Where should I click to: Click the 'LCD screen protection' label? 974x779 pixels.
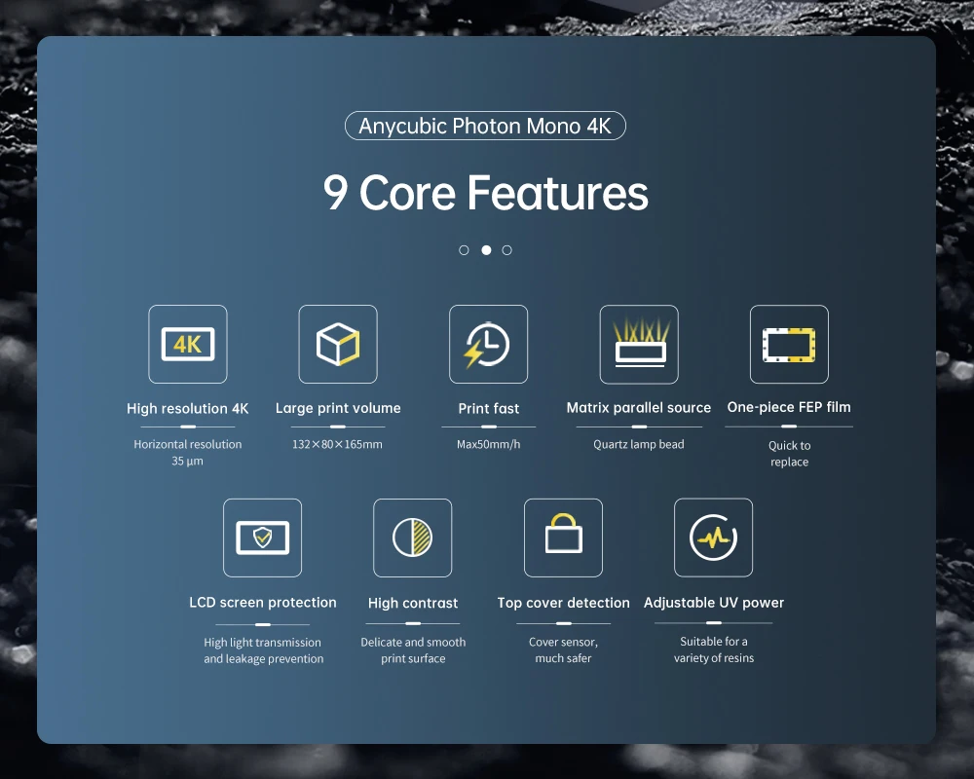pos(263,602)
